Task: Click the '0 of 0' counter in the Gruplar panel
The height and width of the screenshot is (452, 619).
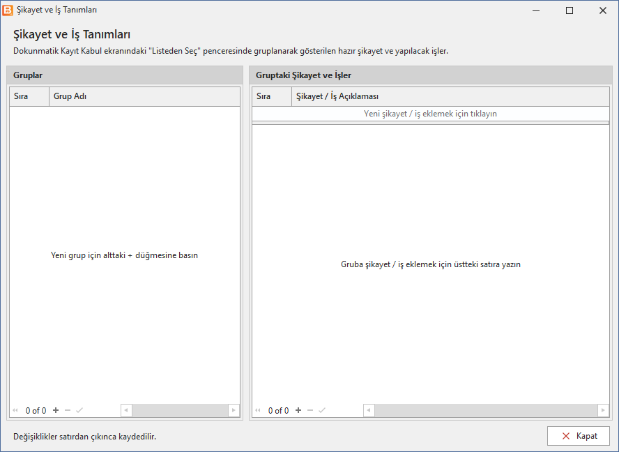Action: click(36, 411)
